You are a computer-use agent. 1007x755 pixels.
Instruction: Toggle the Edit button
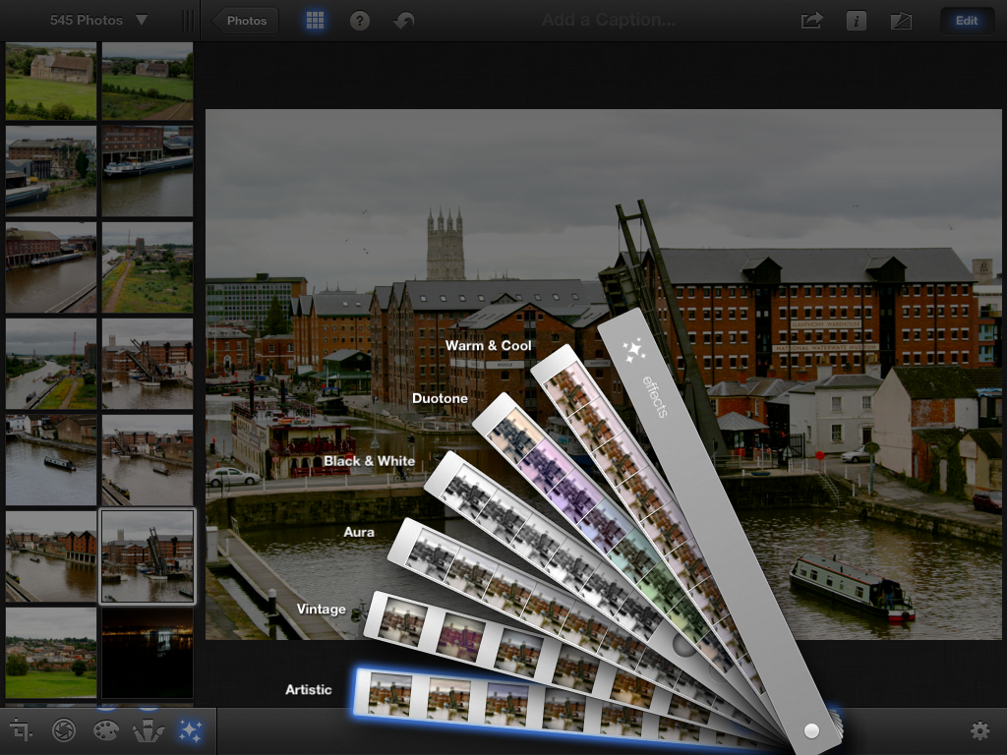[x=967, y=21]
